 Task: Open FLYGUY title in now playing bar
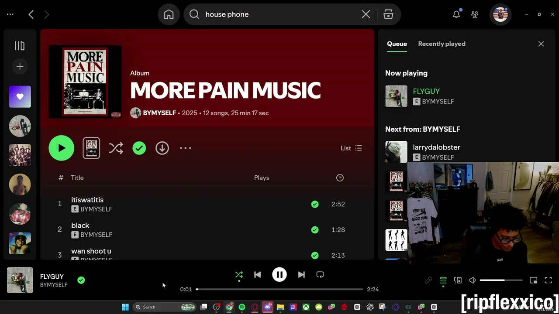click(x=52, y=276)
